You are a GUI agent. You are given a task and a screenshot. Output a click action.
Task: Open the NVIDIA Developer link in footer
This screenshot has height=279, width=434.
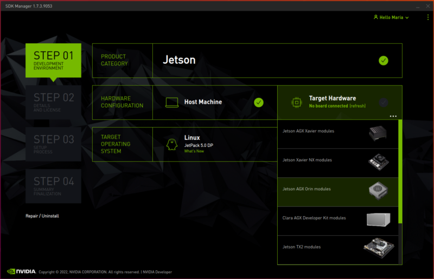point(157,272)
